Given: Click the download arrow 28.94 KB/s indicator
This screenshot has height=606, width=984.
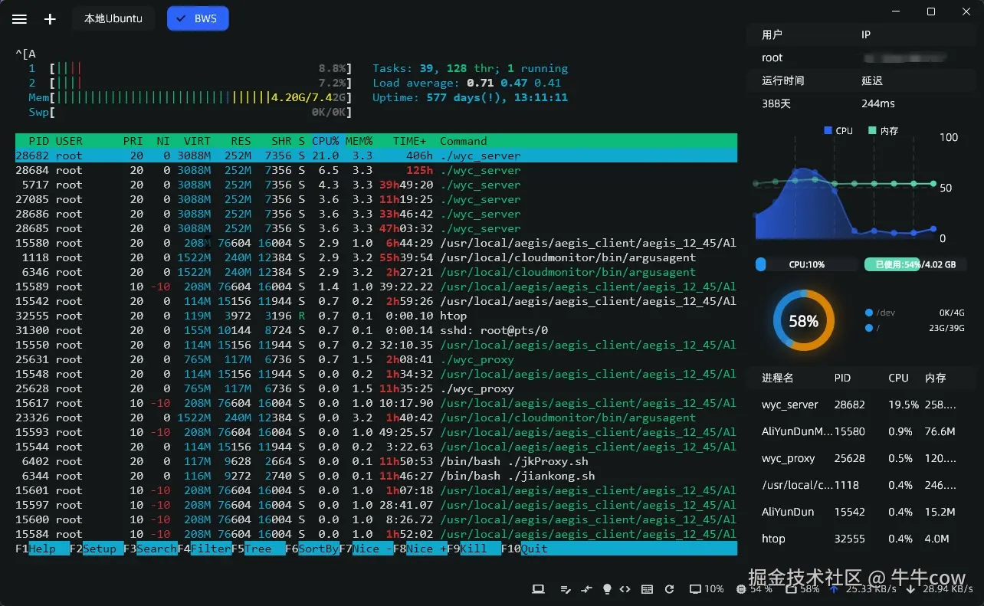Looking at the screenshot, I should point(939,589).
